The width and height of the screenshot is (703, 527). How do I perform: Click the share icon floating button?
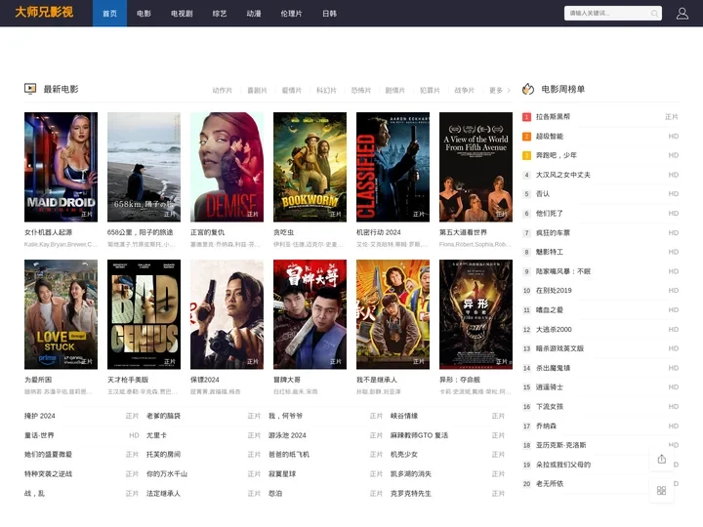click(x=661, y=460)
